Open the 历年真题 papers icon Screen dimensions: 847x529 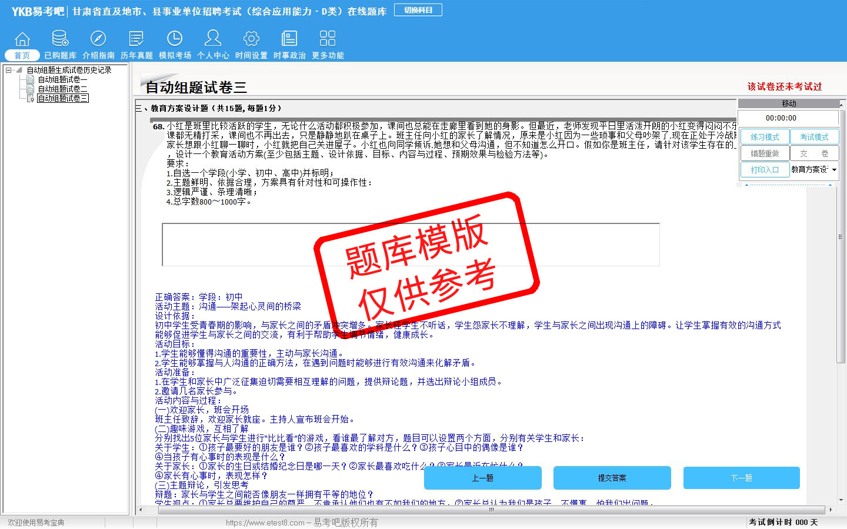pos(136,39)
